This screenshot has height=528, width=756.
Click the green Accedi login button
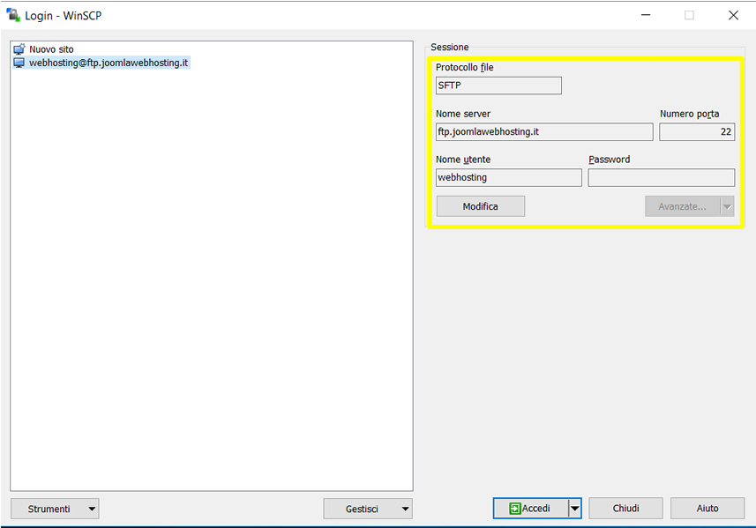pyautogui.click(x=529, y=509)
